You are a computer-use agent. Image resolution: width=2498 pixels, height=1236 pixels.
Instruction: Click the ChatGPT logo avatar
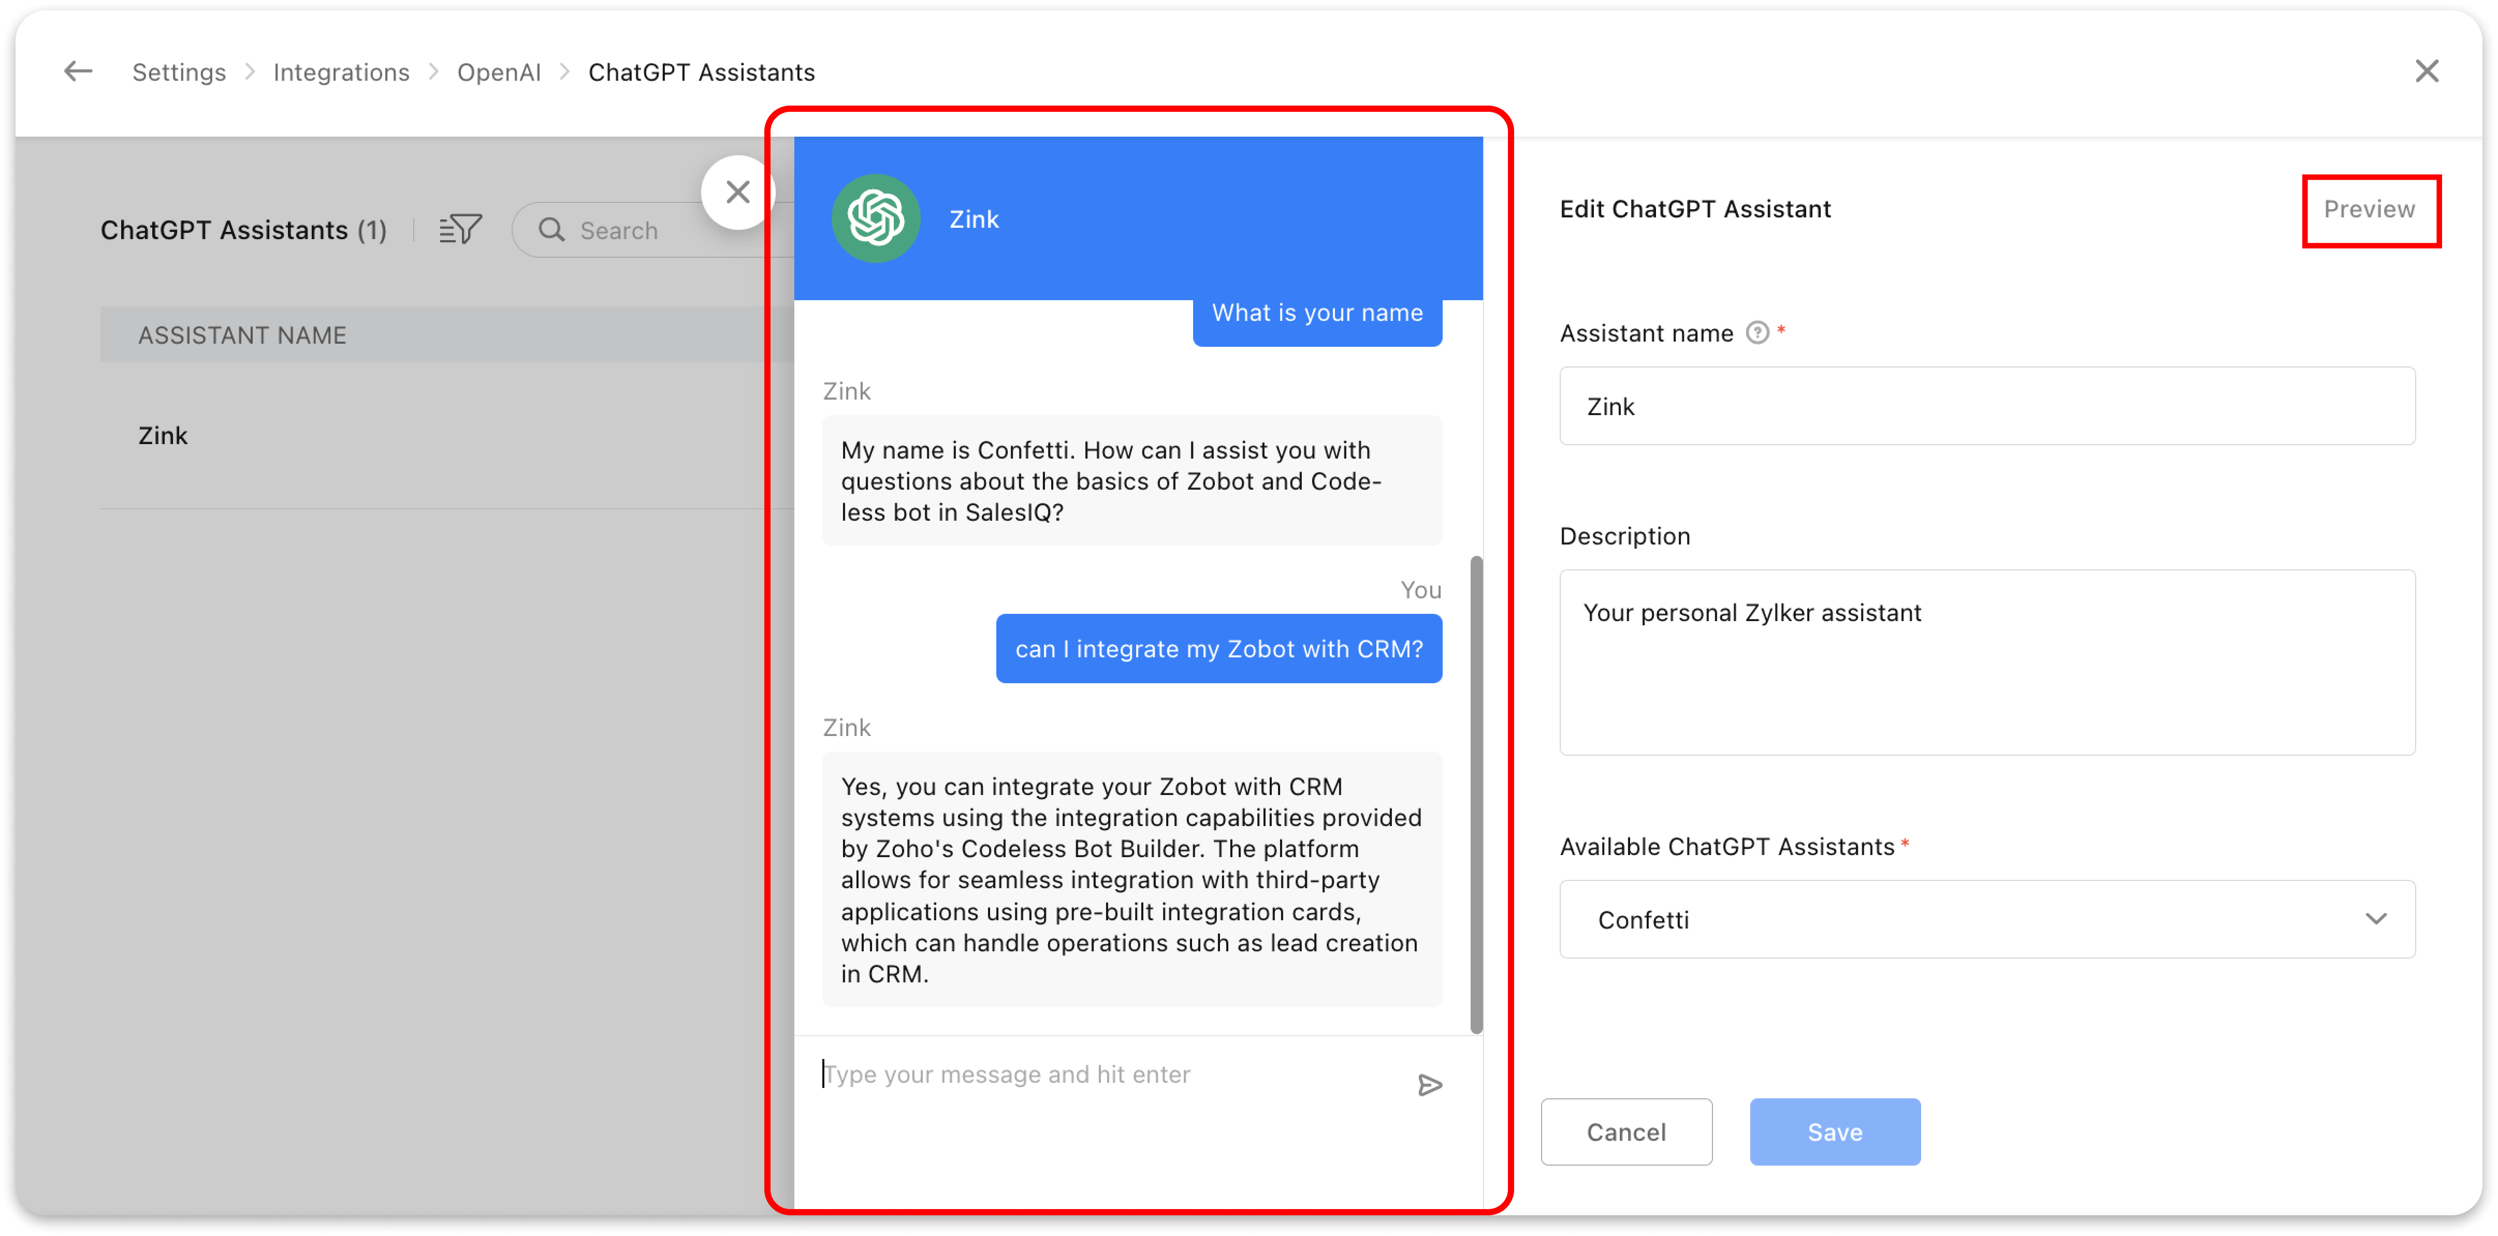coord(876,218)
